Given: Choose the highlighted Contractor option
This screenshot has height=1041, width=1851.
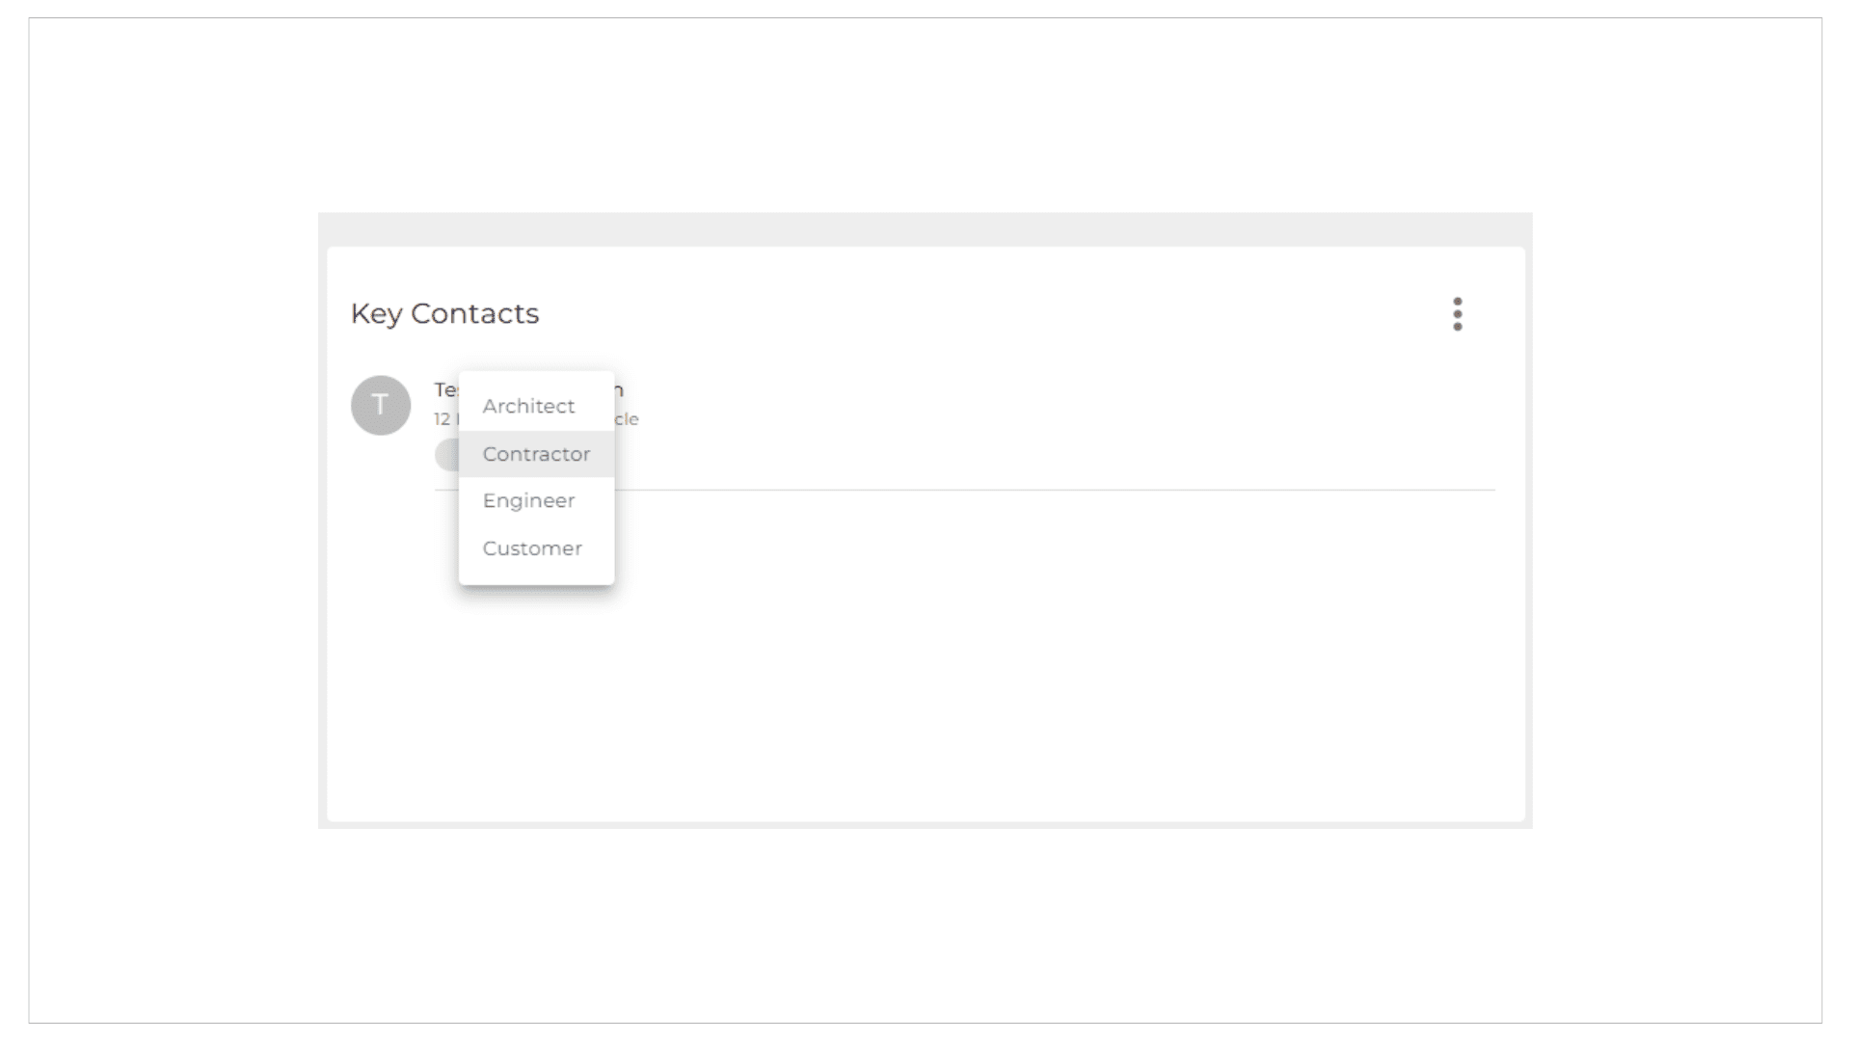Looking at the screenshot, I should [x=536, y=454].
